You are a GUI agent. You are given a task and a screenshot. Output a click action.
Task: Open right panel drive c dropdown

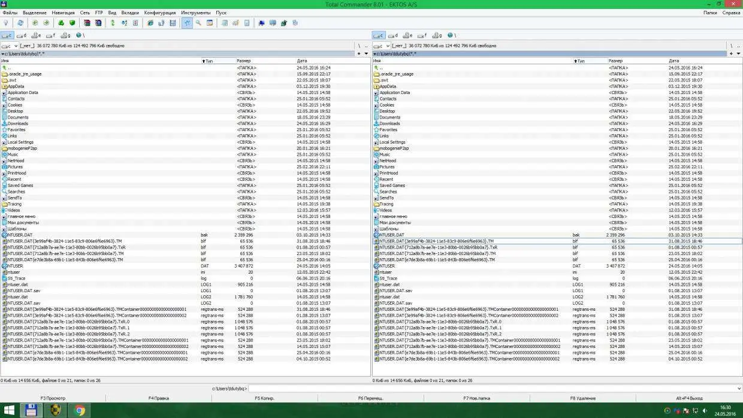[381, 46]
